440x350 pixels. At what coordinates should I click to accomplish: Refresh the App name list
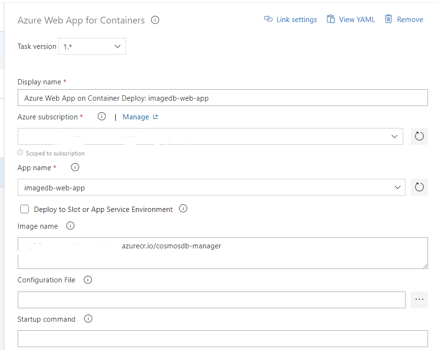419,187
